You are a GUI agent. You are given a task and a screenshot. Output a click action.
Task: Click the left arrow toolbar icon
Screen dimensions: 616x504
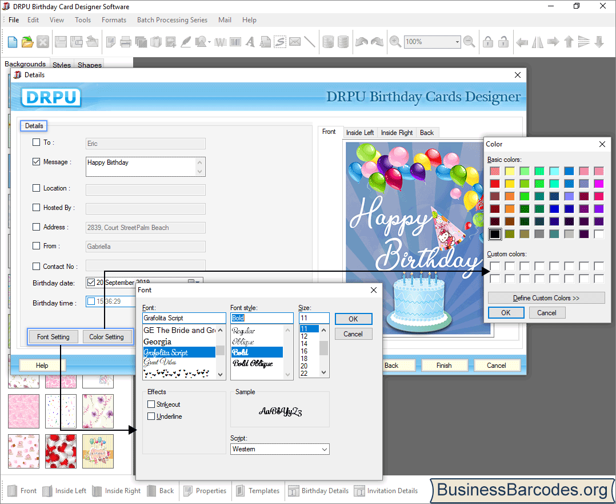click(x=522, y=42)
